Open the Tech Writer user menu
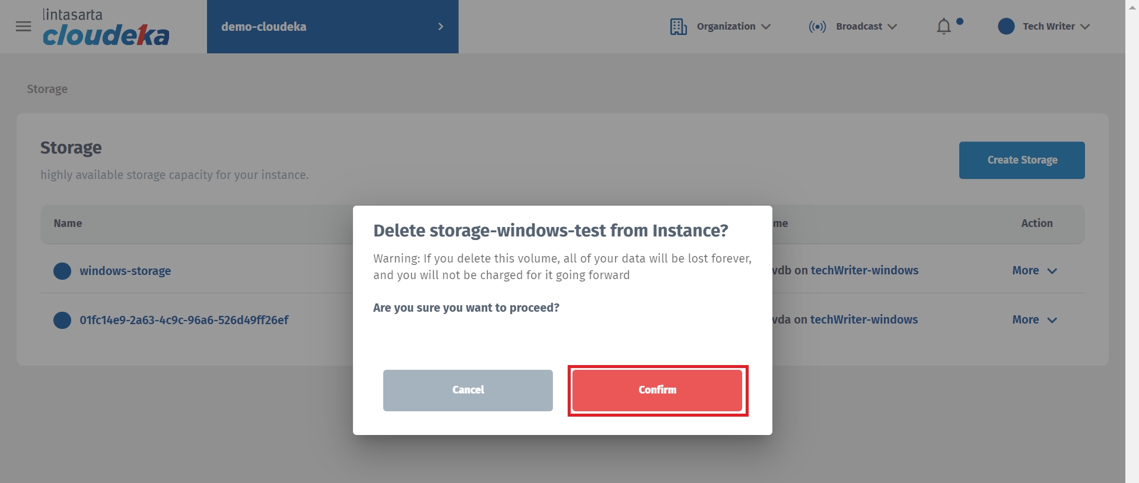1139x483 pixels. click(1055, 27)
